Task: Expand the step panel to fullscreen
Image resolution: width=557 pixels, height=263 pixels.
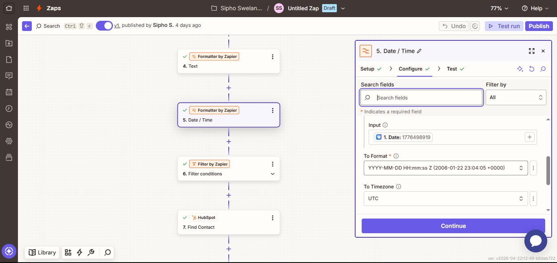Action: [x=532, y=51]
